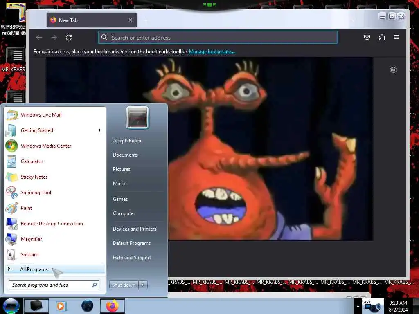Screen dimensions: 419x314
Task: Close the New Tab tab
Action: click(x=131, y=20)
